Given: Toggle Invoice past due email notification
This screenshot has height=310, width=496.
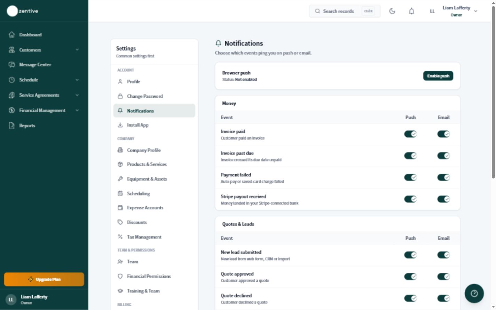Looking at the screenshot, I should click(x=443, y=156).
